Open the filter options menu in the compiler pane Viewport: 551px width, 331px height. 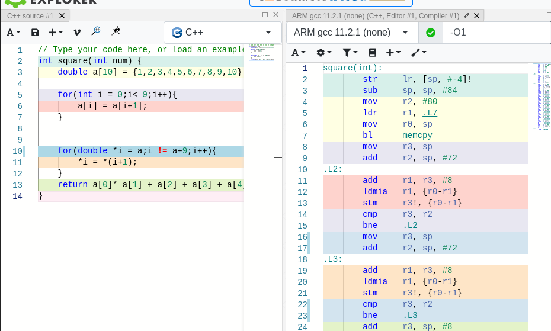click(350, 53)
